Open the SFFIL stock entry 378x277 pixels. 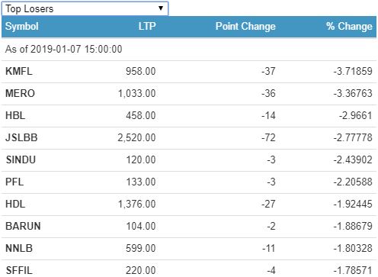coord(19,270)
